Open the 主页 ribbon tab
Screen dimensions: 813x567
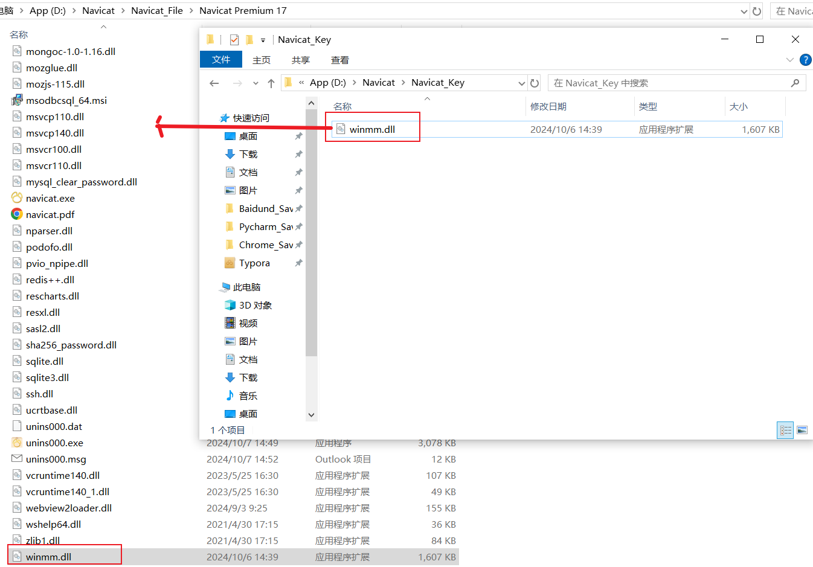pyautogui.click(x=262, y=60)
